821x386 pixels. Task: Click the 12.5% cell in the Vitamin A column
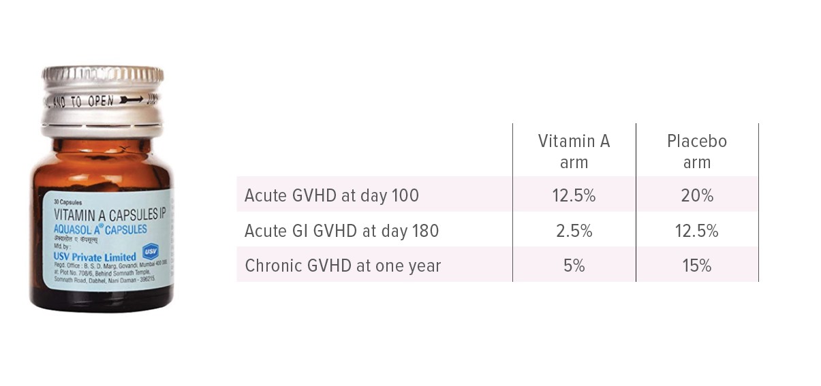pyautogui.click(x=574, y=196)
